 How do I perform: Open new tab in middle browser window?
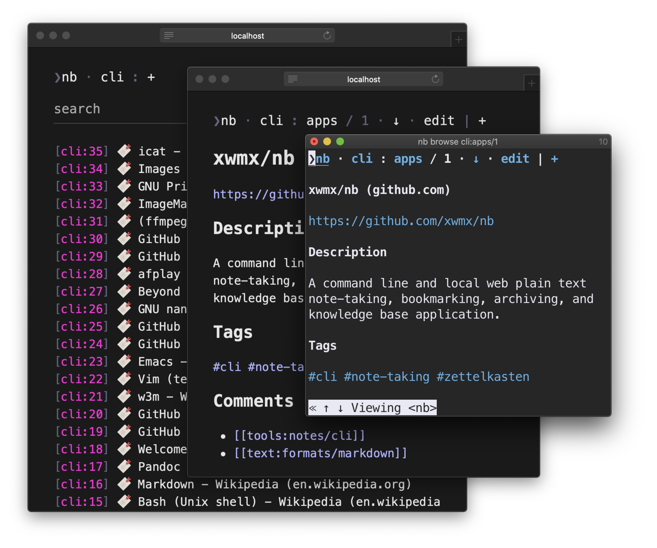pyautogui.click(x=531, y=84)
